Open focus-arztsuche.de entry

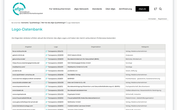point(19,51)
